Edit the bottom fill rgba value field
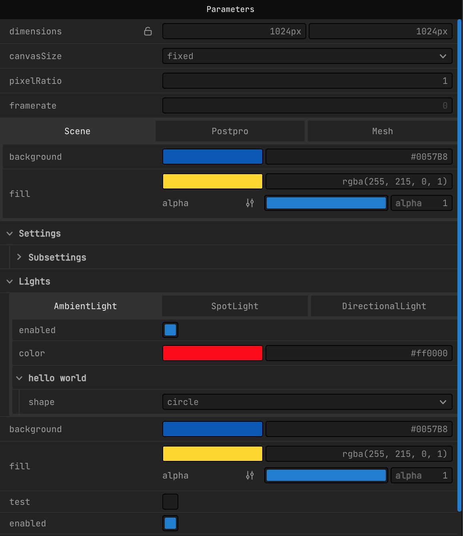The image size is (463, 536). pyautogui.click(x=359, y=454)
